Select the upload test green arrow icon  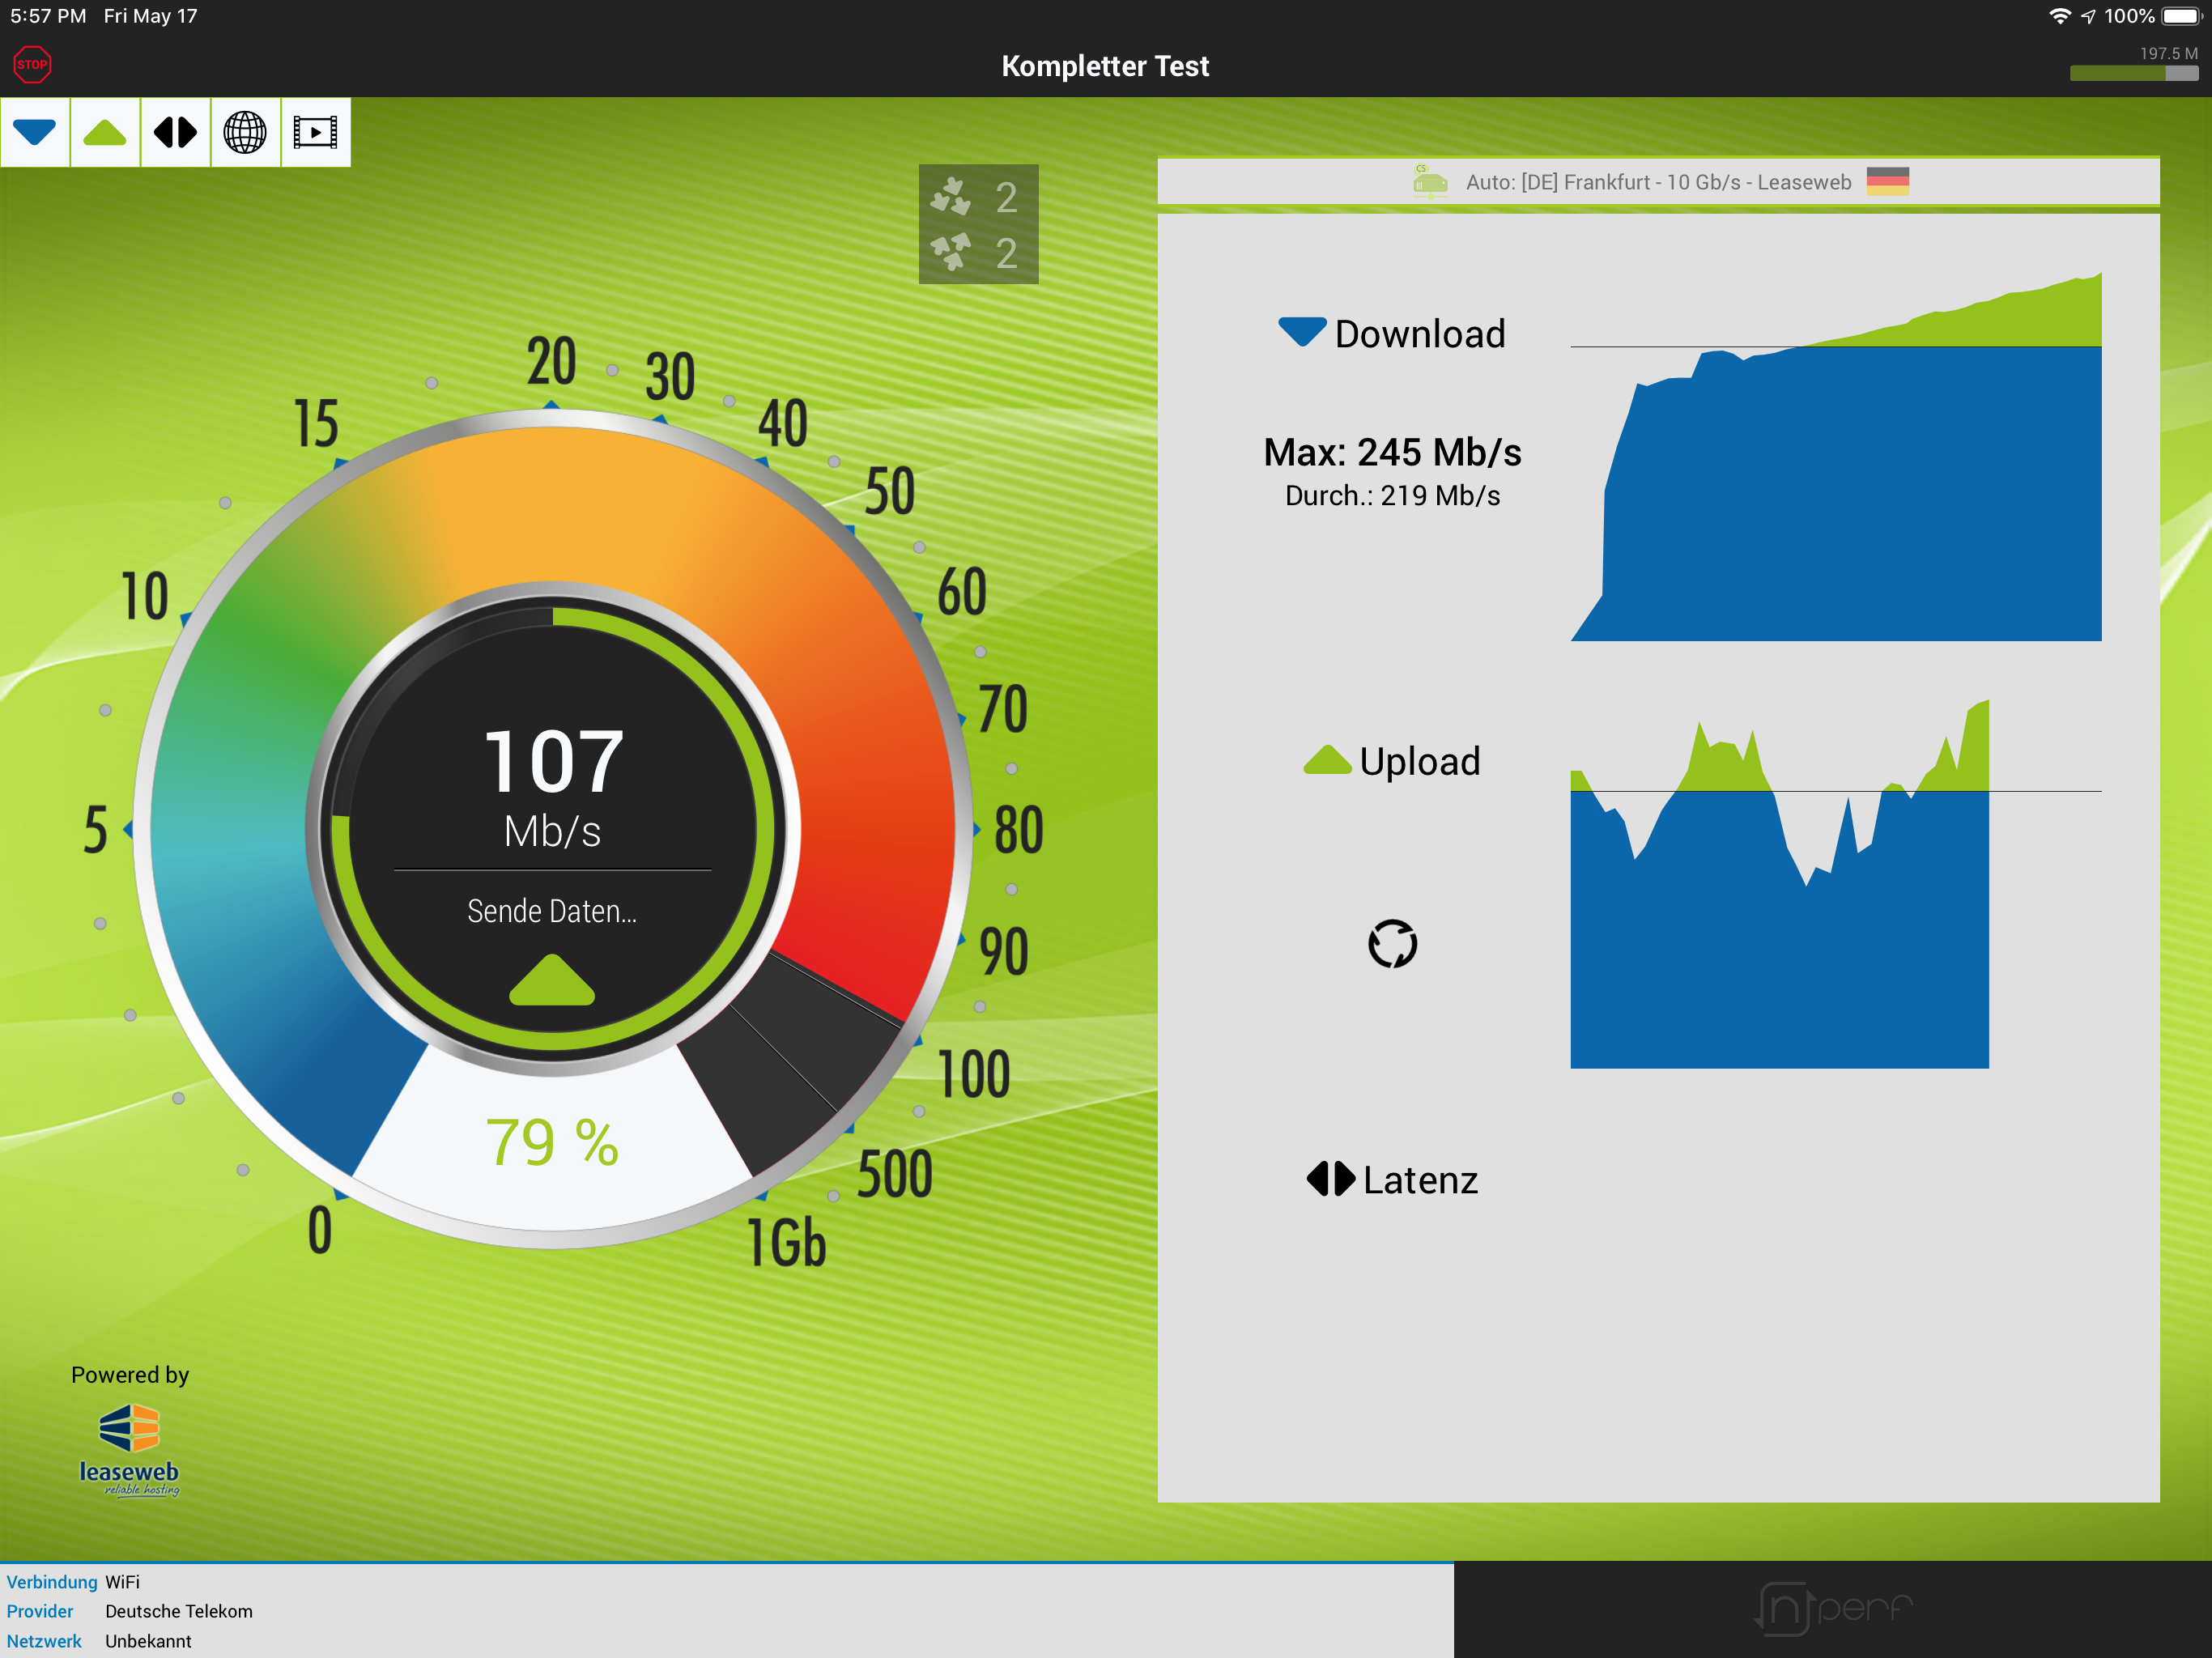[105, 132]
